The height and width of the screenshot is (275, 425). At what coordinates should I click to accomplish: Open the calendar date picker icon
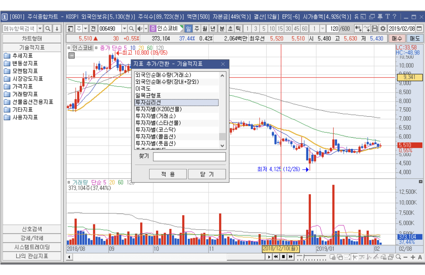pos(419,28)
